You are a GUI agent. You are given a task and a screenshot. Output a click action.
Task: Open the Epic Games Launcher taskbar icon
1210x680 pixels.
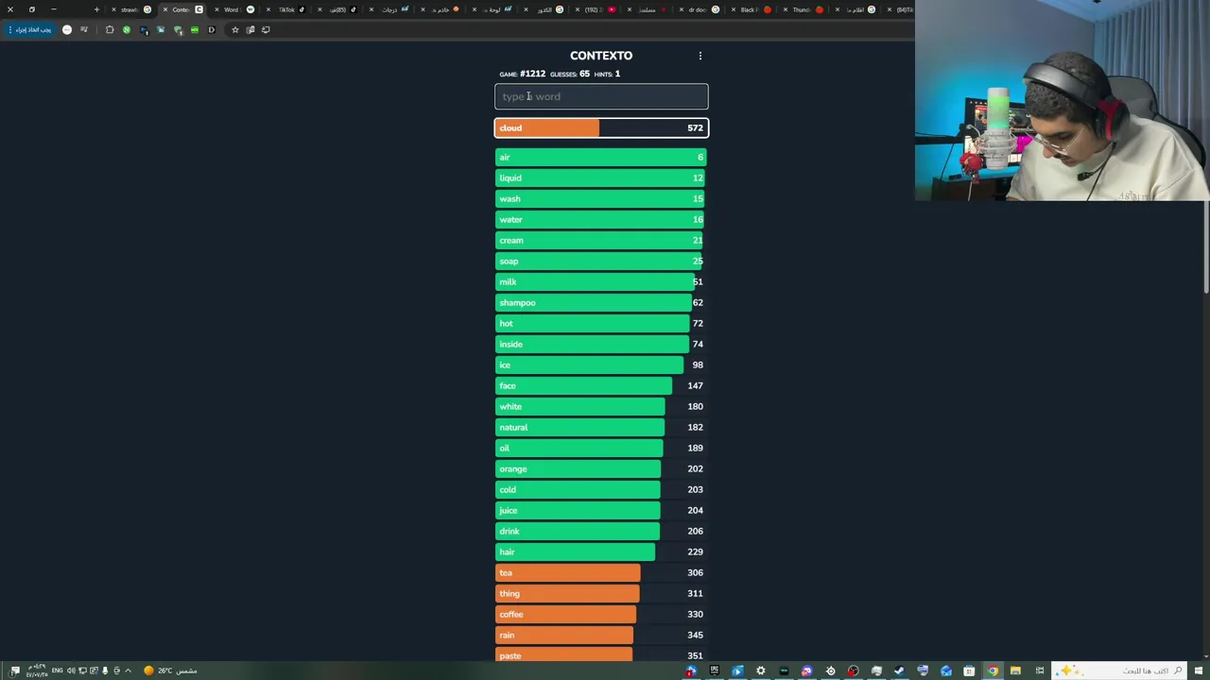point(715,671)
